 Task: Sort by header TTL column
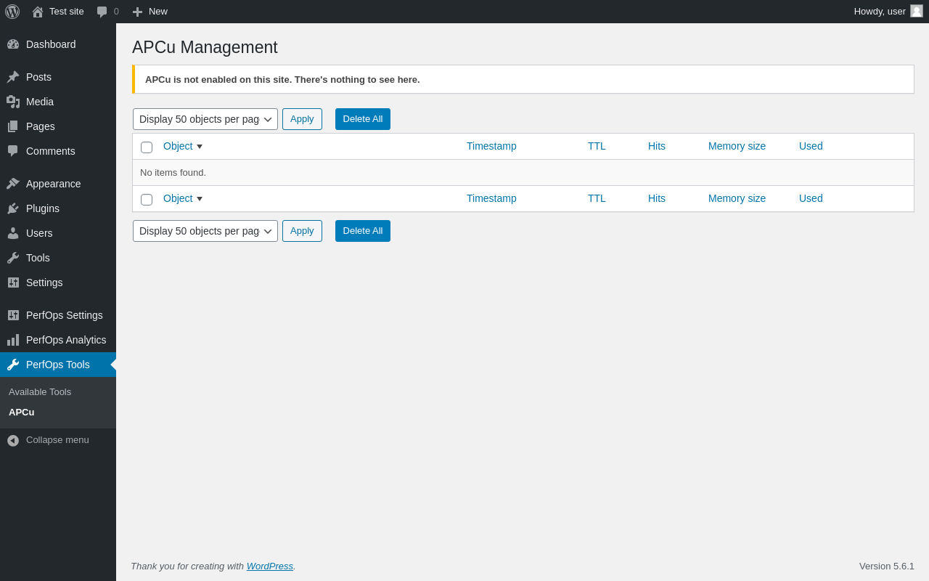click(597, 146)
